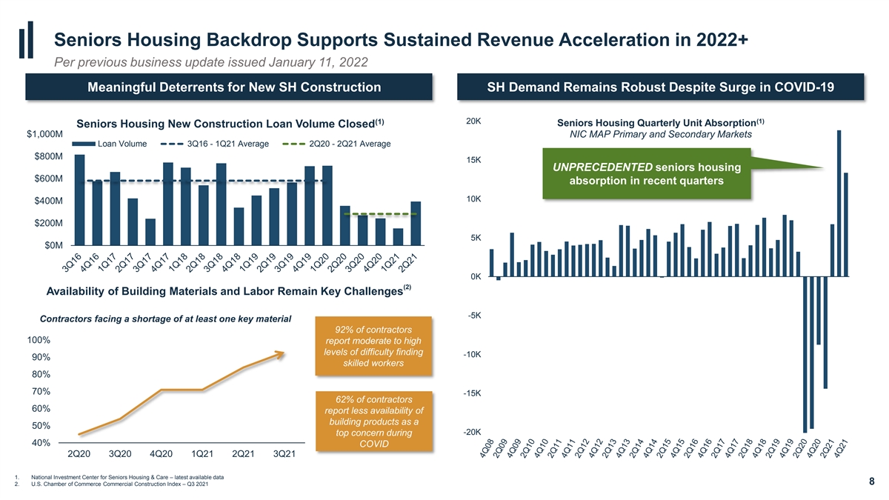This screenshot has width=889, height=500.
Task: Click the arrowhead ending the orange line chart
Action: 280,353
